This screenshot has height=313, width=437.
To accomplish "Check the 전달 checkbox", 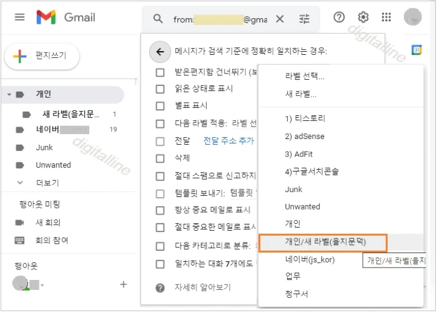I will [160, 141].
